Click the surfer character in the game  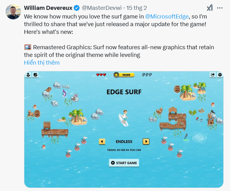(124, 116)
